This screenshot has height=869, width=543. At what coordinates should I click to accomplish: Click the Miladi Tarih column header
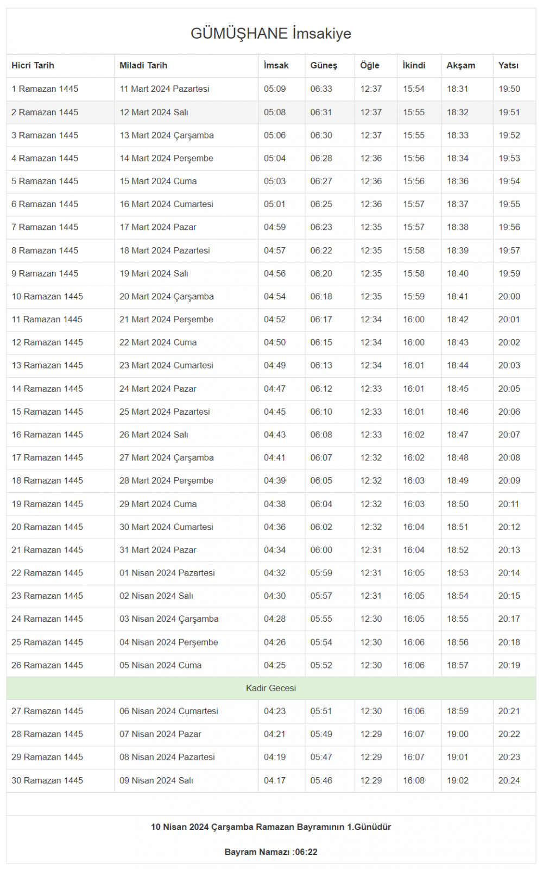(143, 65)
